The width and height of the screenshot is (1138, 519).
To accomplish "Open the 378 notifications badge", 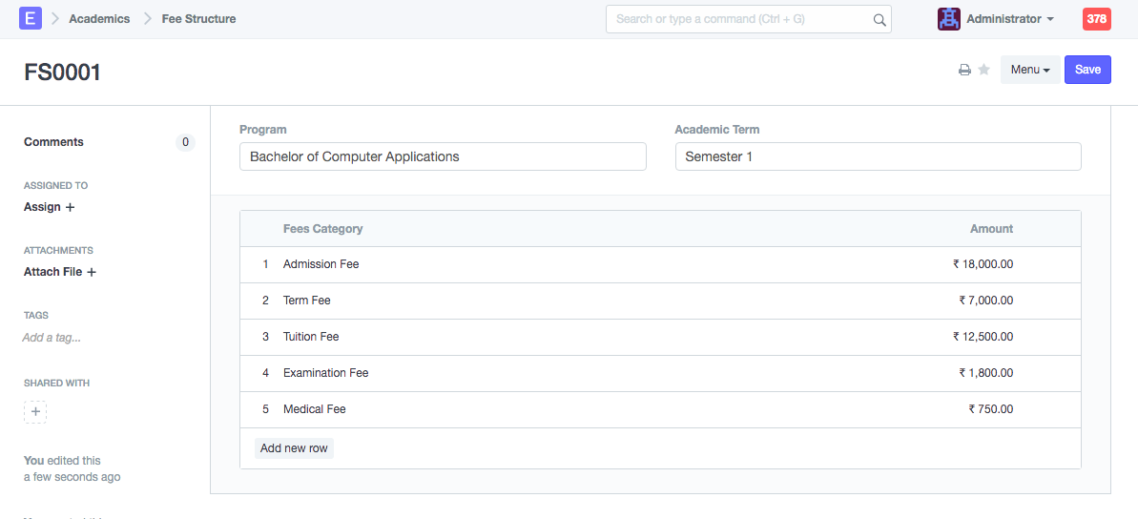I will point(1096,19).
